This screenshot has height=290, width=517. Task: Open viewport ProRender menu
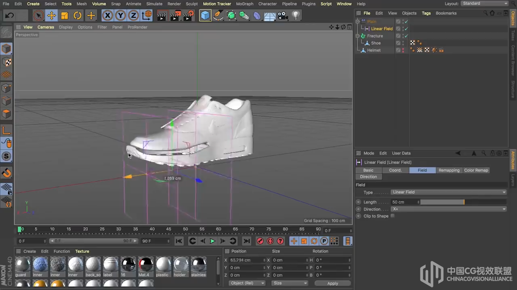coord(137,27)
